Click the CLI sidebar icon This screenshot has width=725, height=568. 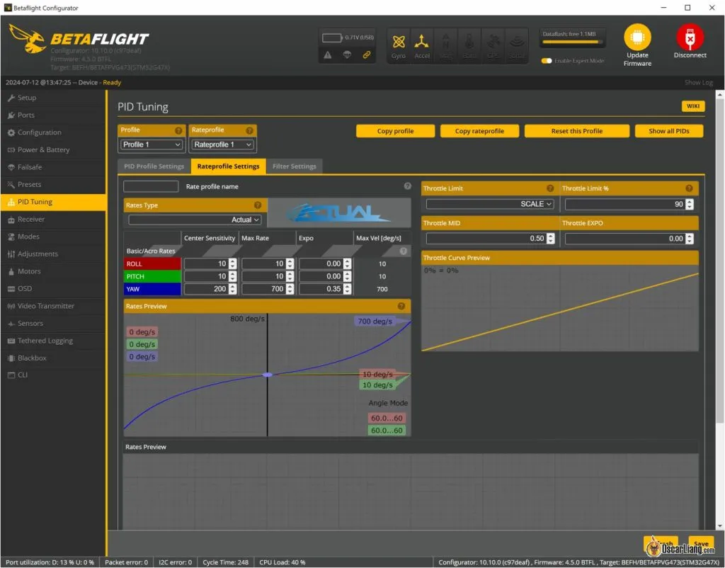coord(11,375)
